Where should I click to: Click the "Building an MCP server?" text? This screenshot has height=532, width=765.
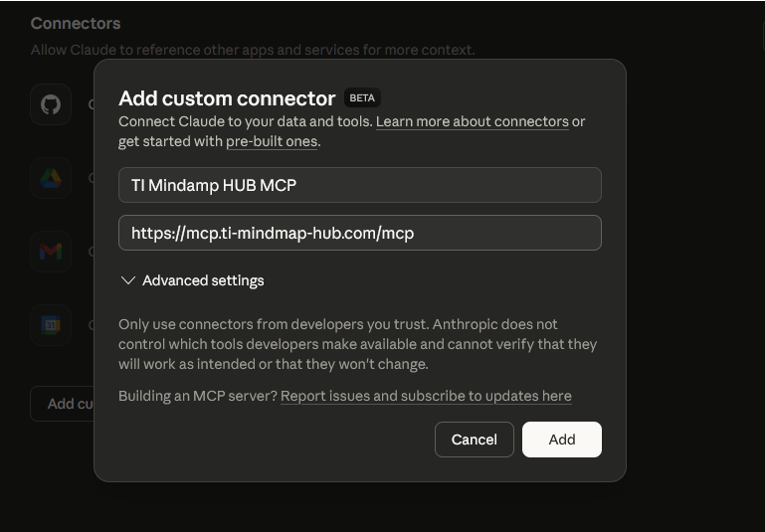[x=198, y=396]
